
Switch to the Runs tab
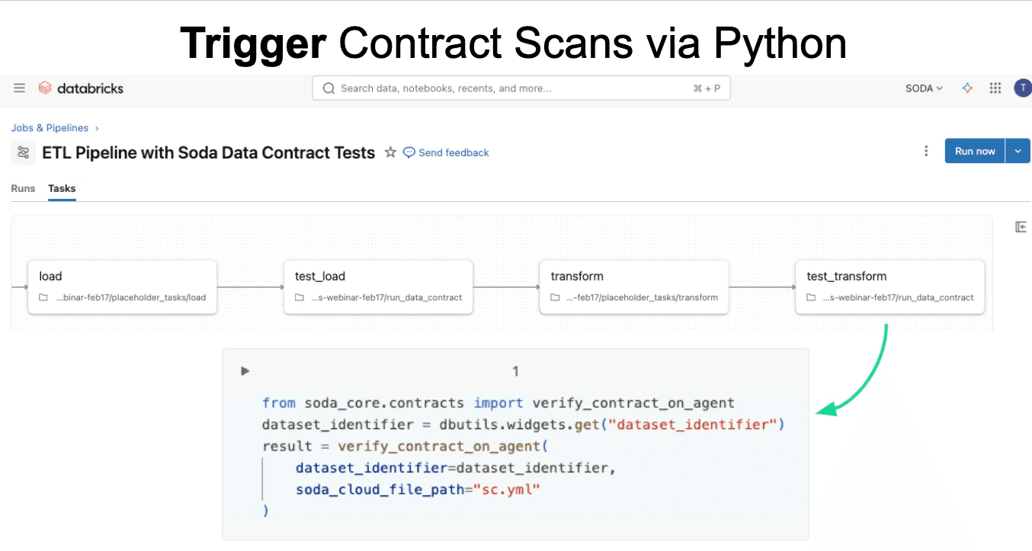click(x=23, y=188)
